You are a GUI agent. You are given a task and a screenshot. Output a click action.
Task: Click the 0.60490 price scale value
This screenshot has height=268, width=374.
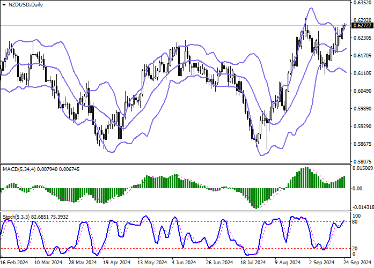(362, 91)
